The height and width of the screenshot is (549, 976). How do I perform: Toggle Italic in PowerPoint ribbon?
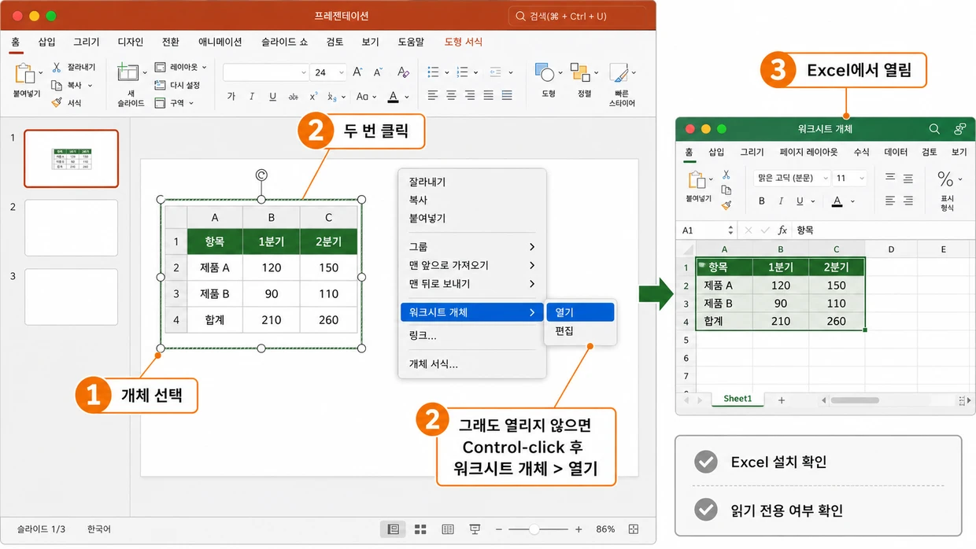point(252,97)
